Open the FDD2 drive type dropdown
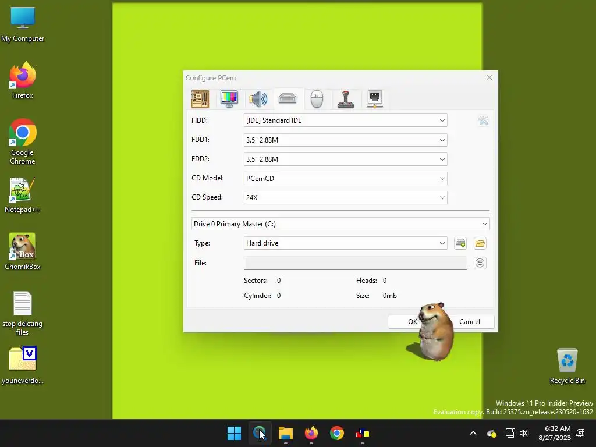 (346, 159)
